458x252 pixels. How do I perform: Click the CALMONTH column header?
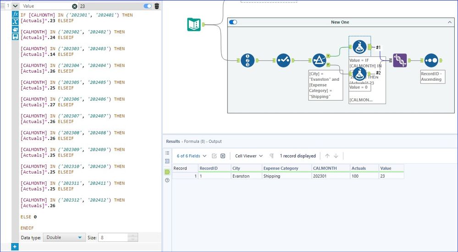[331, 168]
